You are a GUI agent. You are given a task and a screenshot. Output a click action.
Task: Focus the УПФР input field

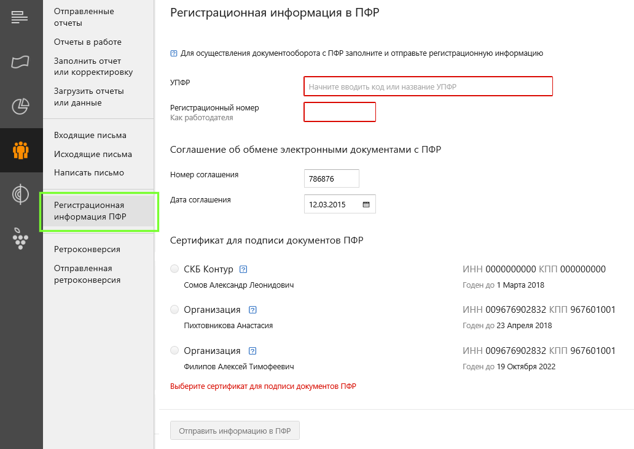(x=428, y=86)
